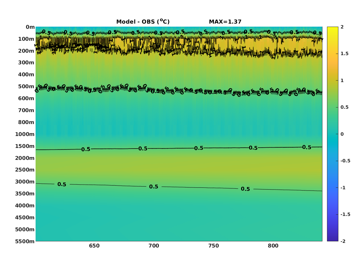Image resolution: width=358 pixels, height=268 pixels.
Task: Select the '2500m' depth tick label
Action: coord(25,170)
